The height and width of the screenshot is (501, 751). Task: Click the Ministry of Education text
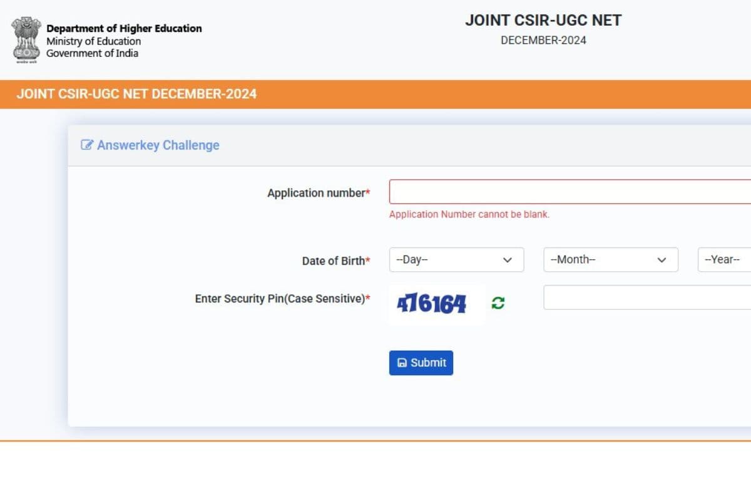[x=93, y=41]
